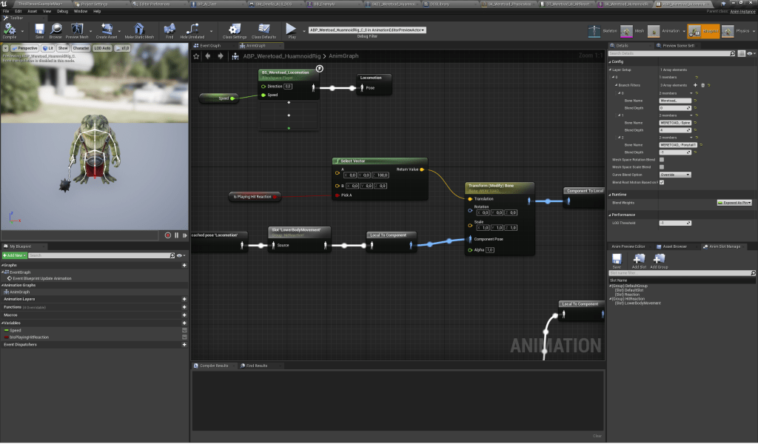Collapse the Variables section in My Blueprint
Image resolution: width=758 pixels, height=444 pixels.
(3, 323)
